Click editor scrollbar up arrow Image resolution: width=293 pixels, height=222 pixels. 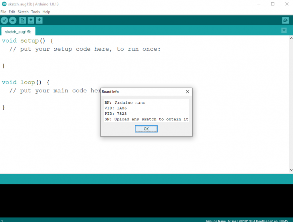click(x=291, y=38)
